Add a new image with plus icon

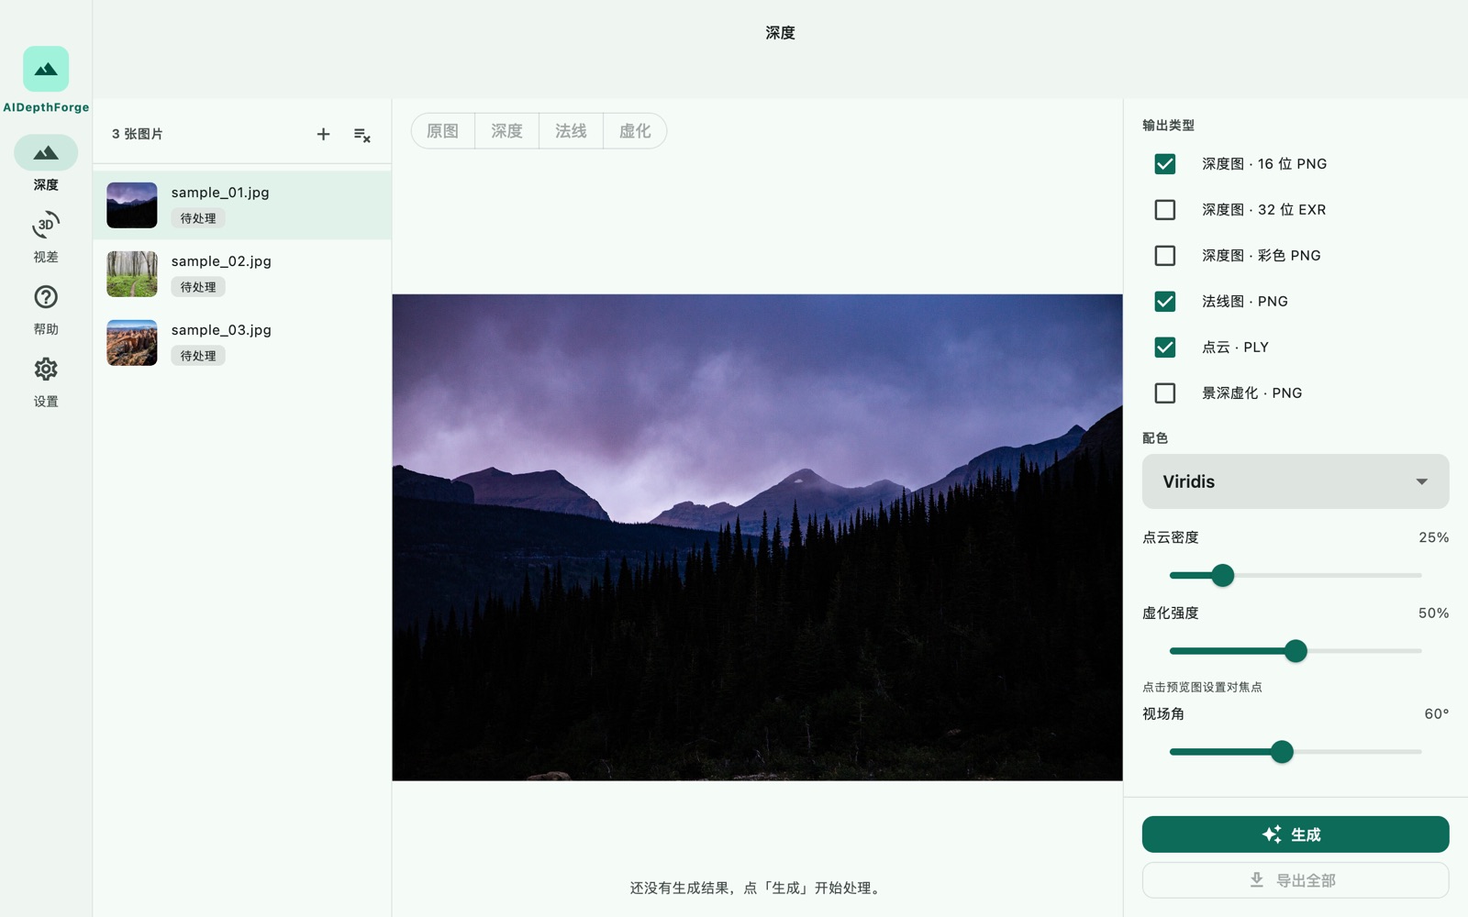[323, 134]
